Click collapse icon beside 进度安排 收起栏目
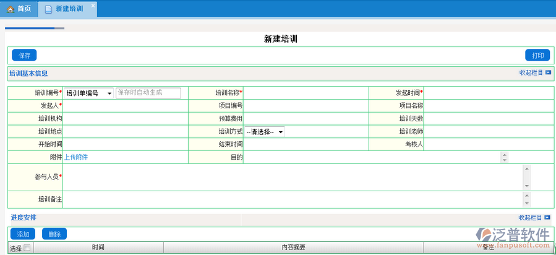 548,217
